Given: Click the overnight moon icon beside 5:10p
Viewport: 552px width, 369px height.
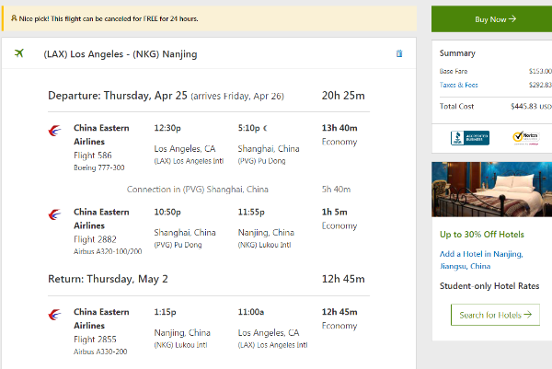Looking at the screenshot, I should point(265,128).
